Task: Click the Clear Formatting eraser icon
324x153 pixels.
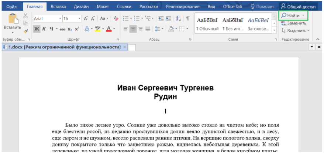Action: (x=116, y=18)
